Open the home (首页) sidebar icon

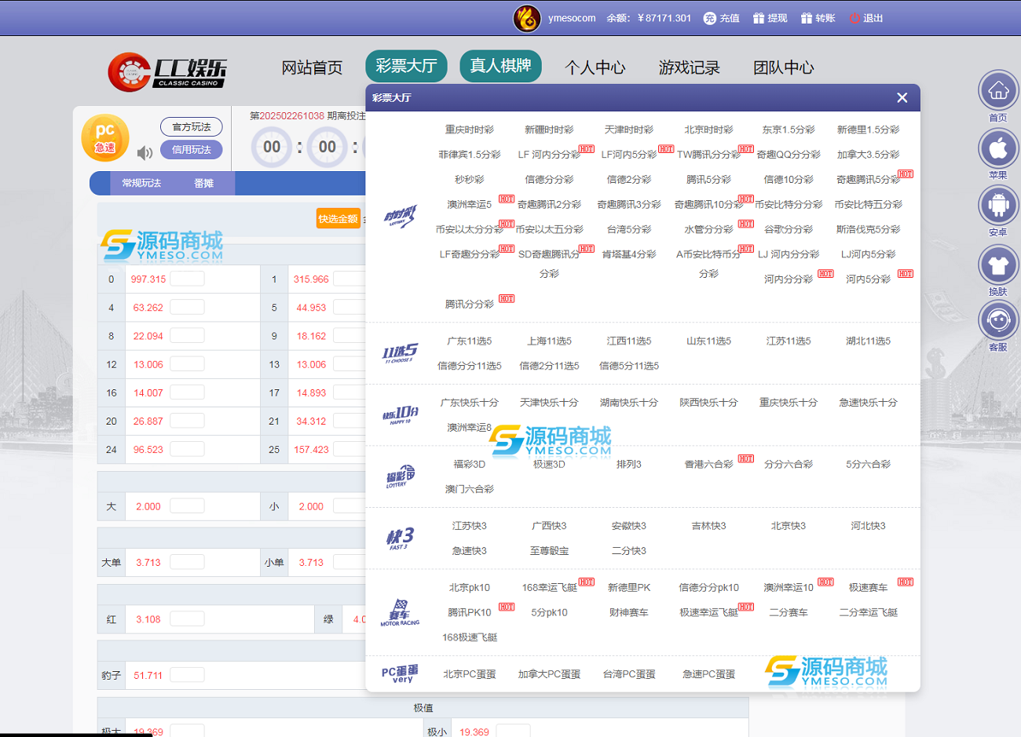pyautogui.click(x=998, y=90)
